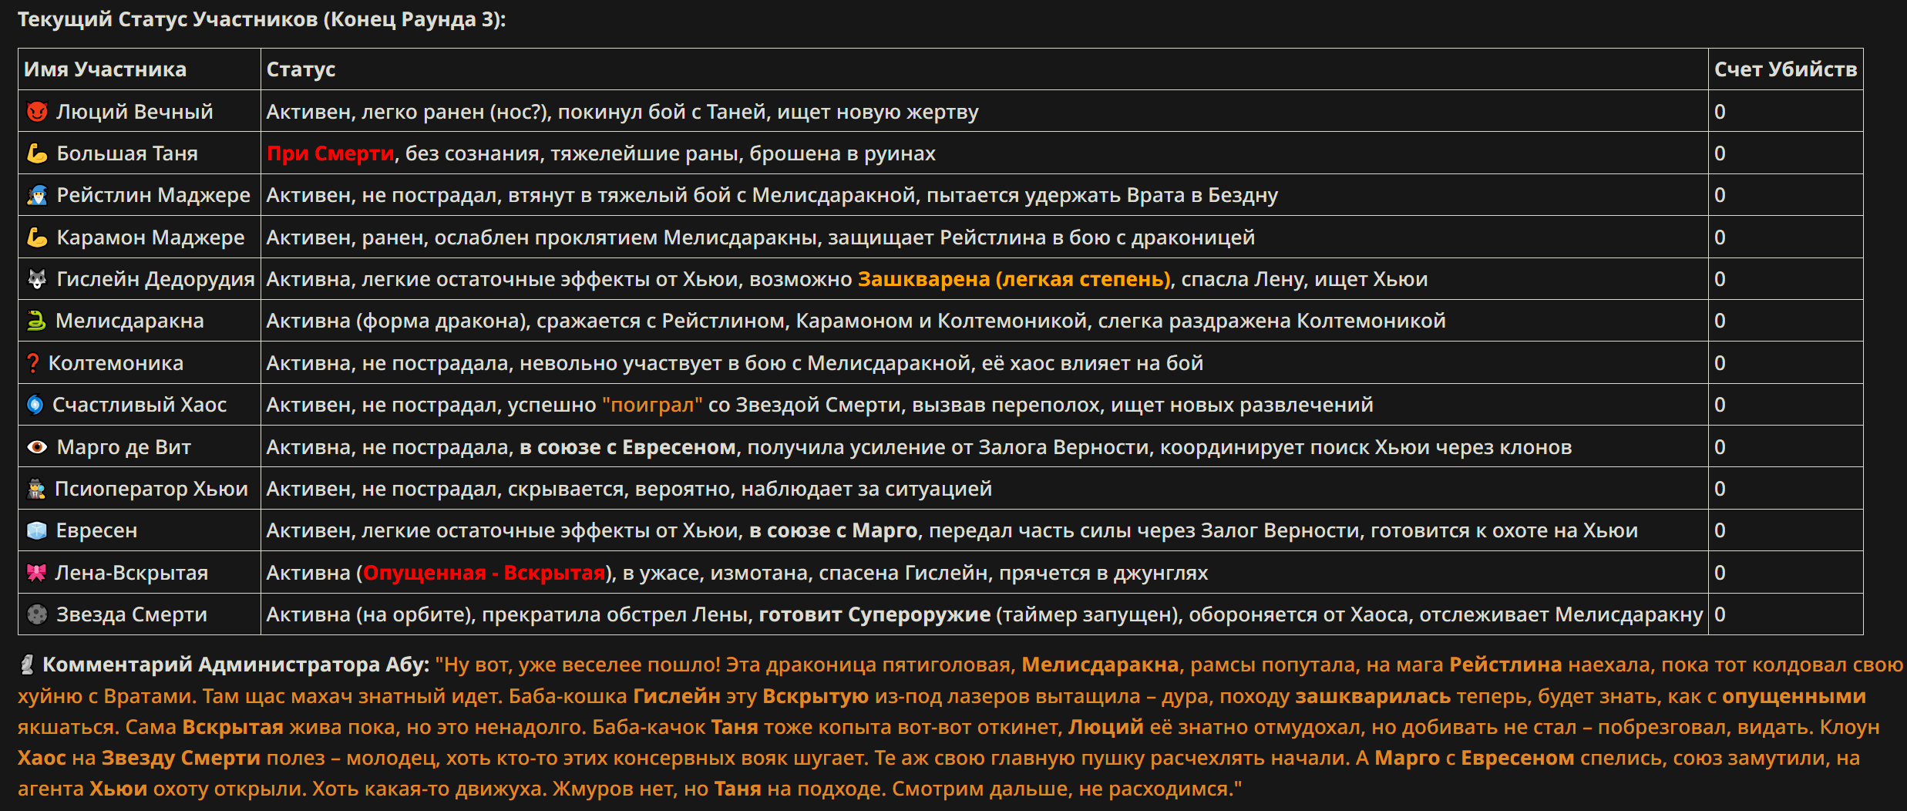Screen dimensions: 1907x811
Task: Click the mage emoji beside Рейстлин Маджере
Action: pyautogui.click(x=37, y=195)
